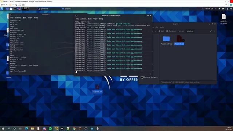Navigate to Desktop in the path bar
Viewport: 233px width, 131px height.
(x=171, y=31)
